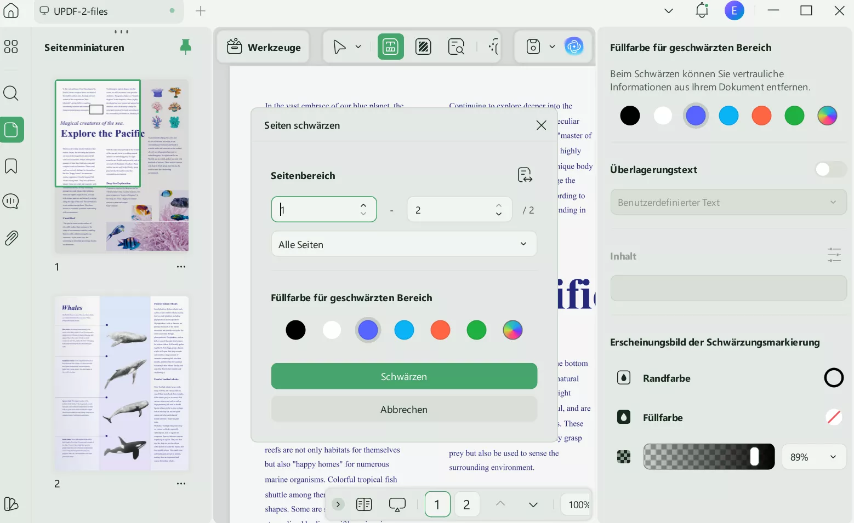Add a new tab
Viewport: 854px width, 523px height.
point(201,10)
